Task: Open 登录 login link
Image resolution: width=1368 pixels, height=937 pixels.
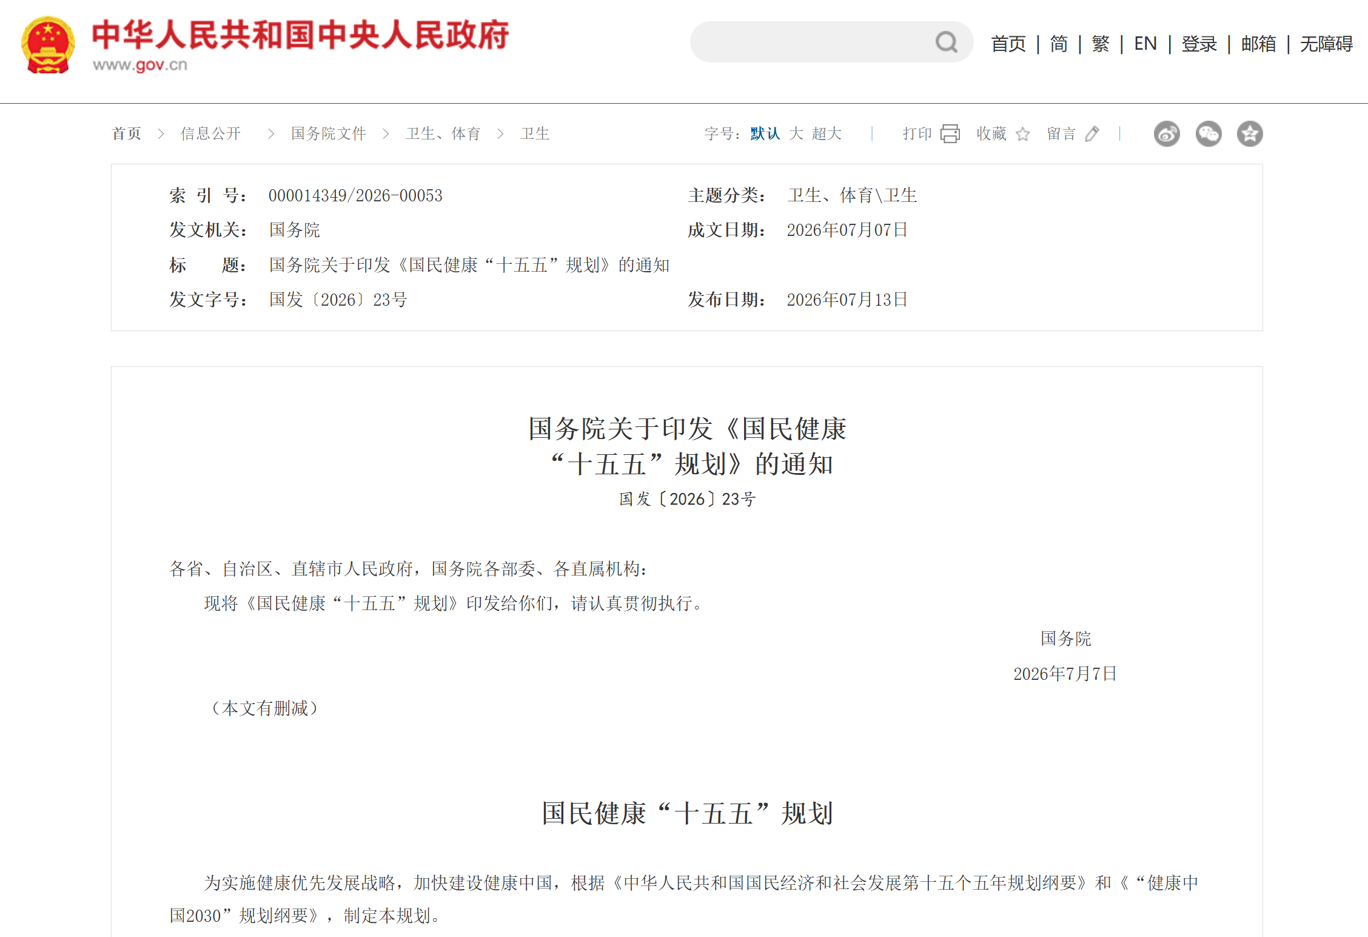Action: pos(1199,44)
